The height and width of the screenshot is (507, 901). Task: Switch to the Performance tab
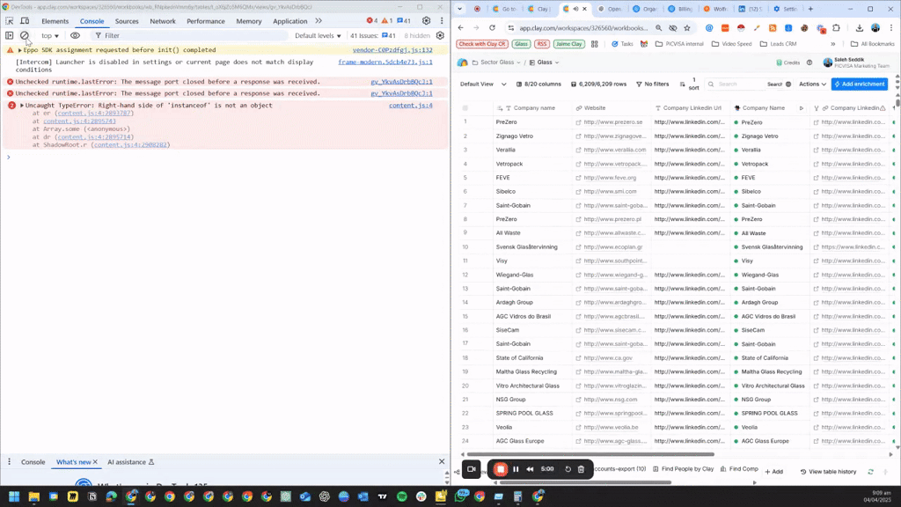pyautogui.click(x=206, y=21)
